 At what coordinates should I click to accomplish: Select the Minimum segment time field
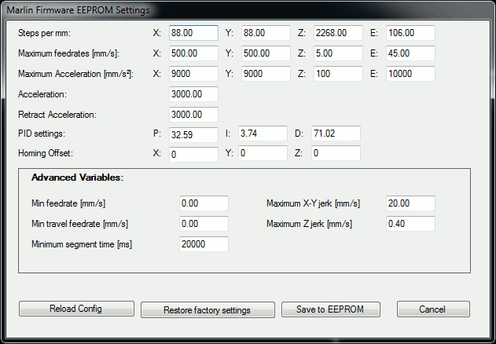point(204,244)
